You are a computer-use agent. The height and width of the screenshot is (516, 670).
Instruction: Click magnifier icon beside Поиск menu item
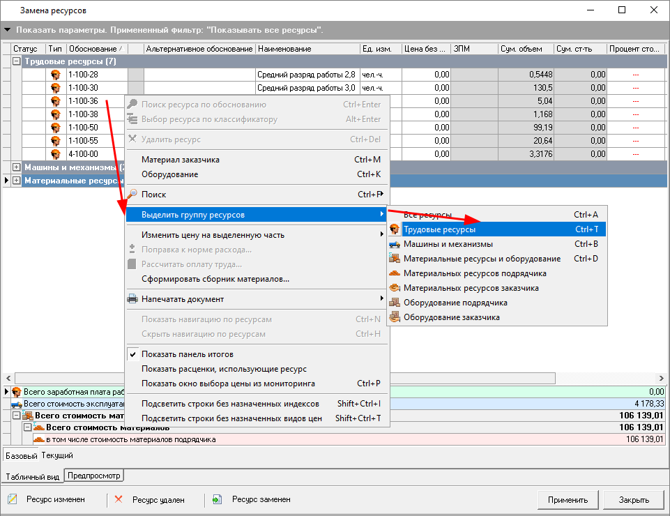pyautogui.click(x=132, y=195)
